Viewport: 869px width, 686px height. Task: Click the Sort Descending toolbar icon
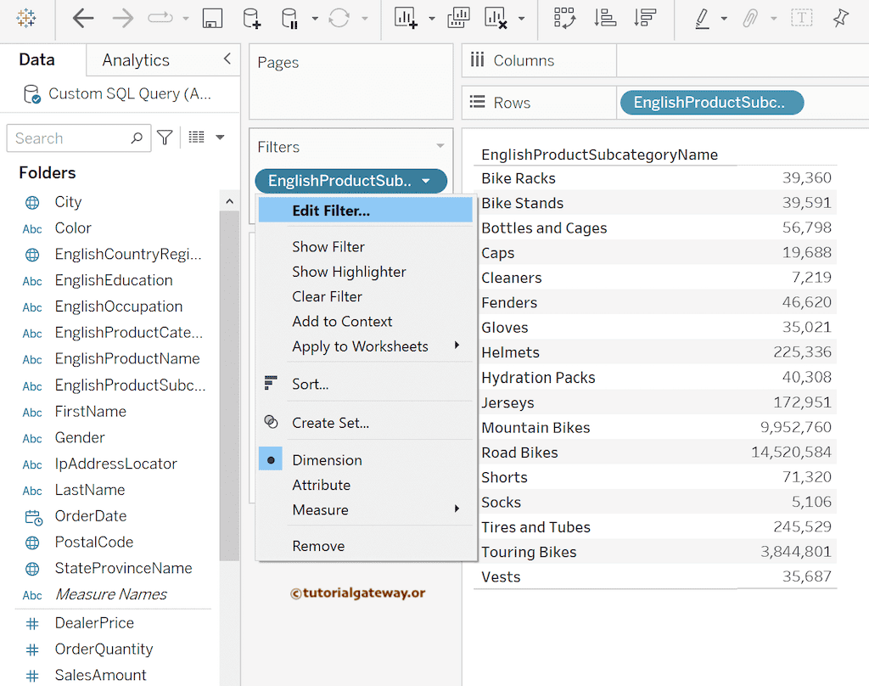[645, 19]
